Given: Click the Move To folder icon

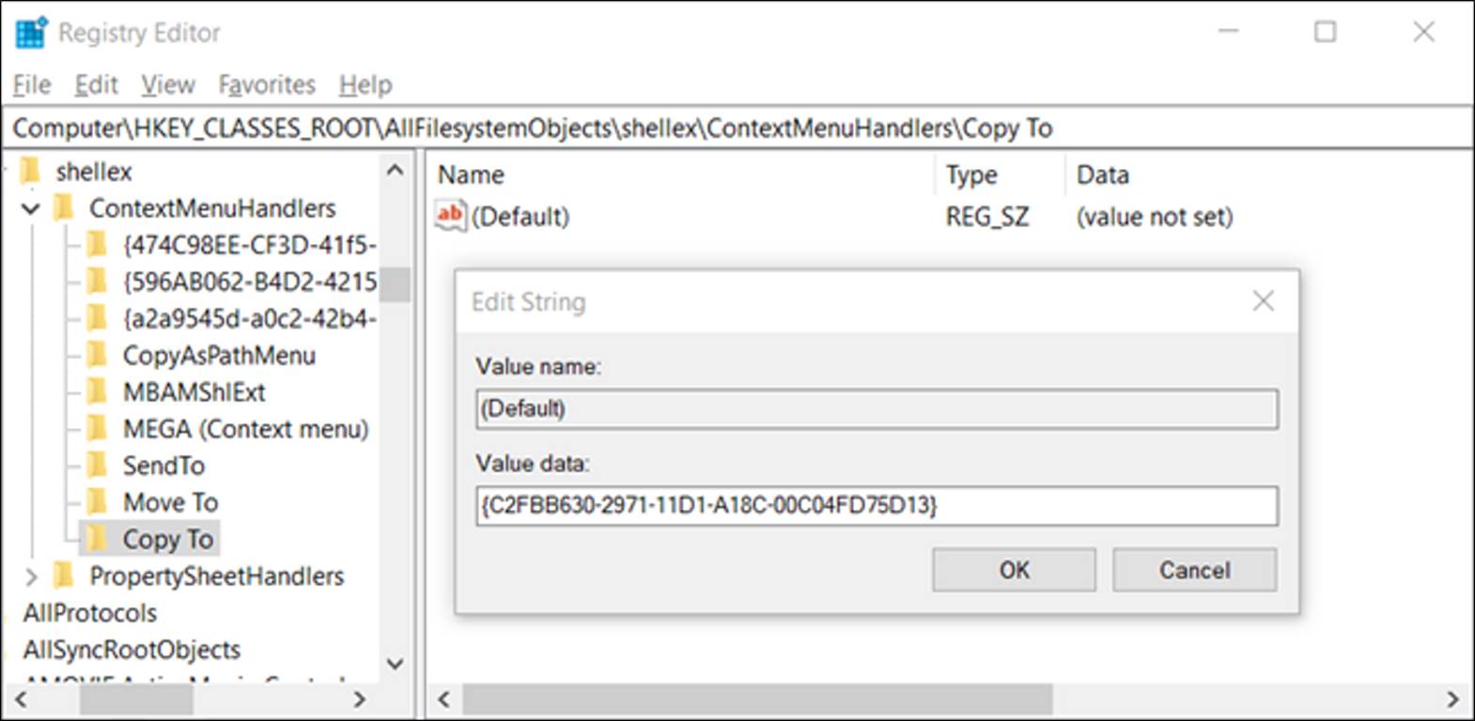Looking at the screenshot, I should 96,502.
